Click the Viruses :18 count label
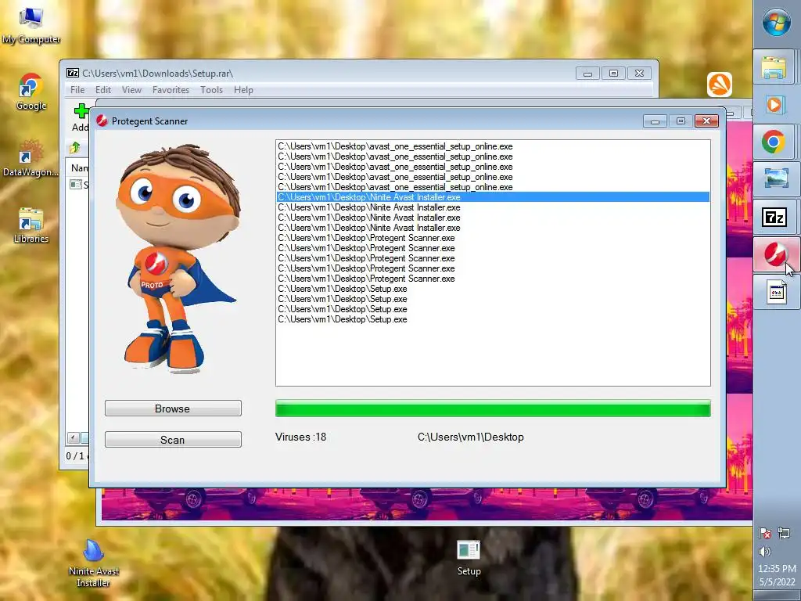The width and height of the screenshot is (801, 601). pos(300,437)
